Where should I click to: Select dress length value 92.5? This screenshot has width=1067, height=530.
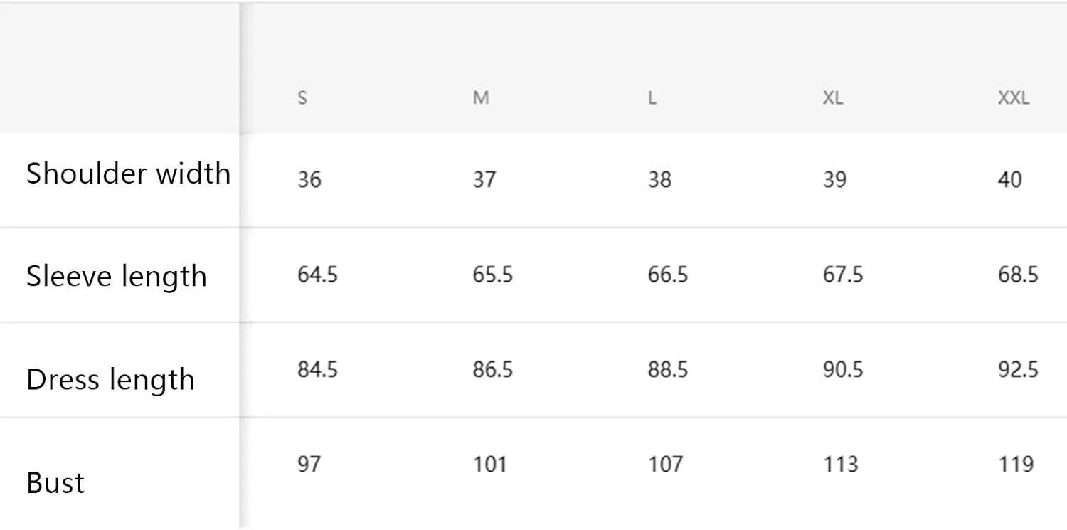1018,370
